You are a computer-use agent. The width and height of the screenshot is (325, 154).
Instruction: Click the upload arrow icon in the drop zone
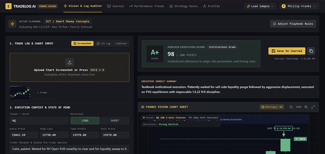point(70,62)
